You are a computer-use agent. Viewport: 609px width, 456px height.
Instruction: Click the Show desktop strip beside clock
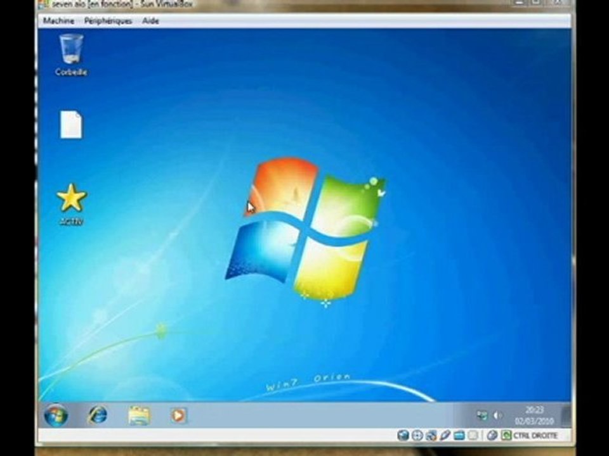566,415
